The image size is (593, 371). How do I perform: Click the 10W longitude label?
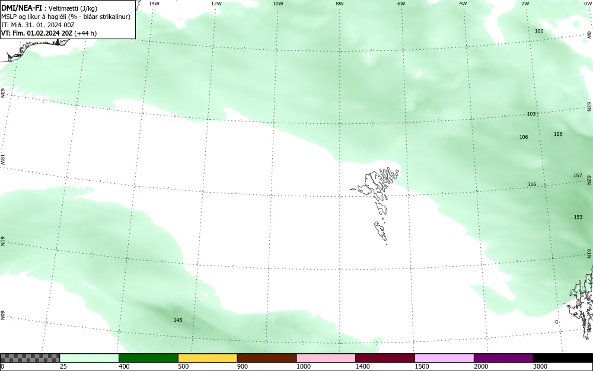[x=278, y=4]
